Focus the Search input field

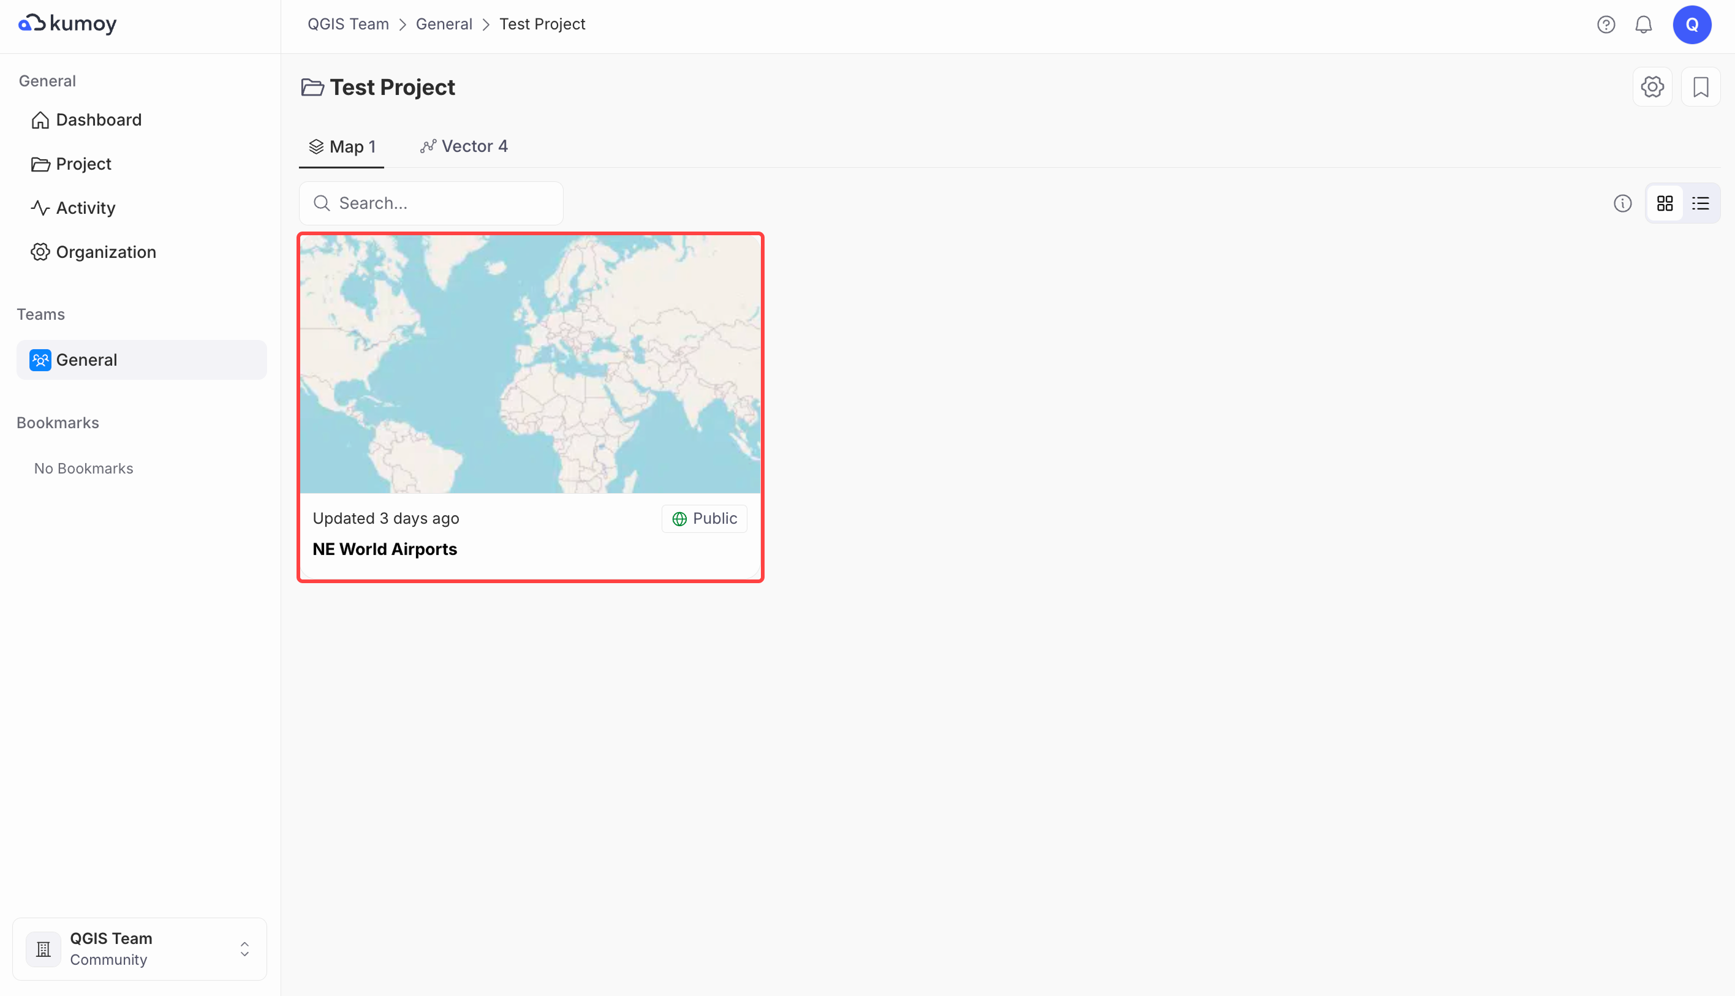tap(441, 203)
